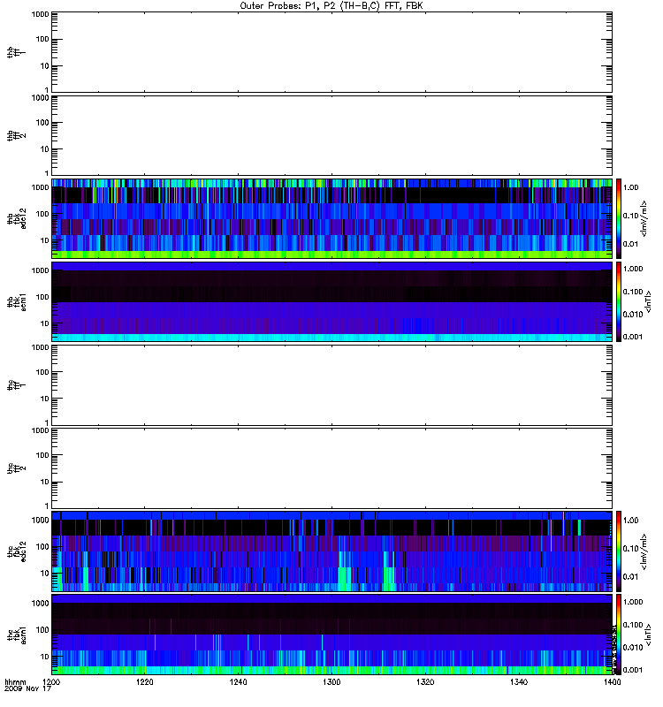This screenshot has width=663, height=707.
Task: Click the empty thc FFT 2 plot panel
Action: tap(331, 468)
